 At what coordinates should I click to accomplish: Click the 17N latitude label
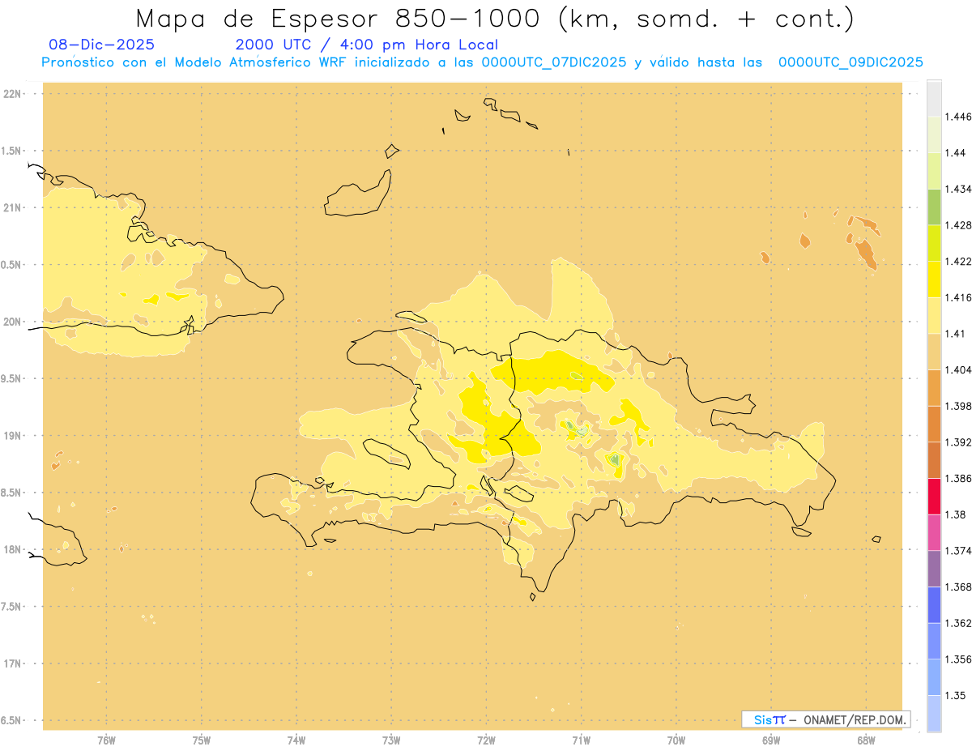[x=13, y=664]
